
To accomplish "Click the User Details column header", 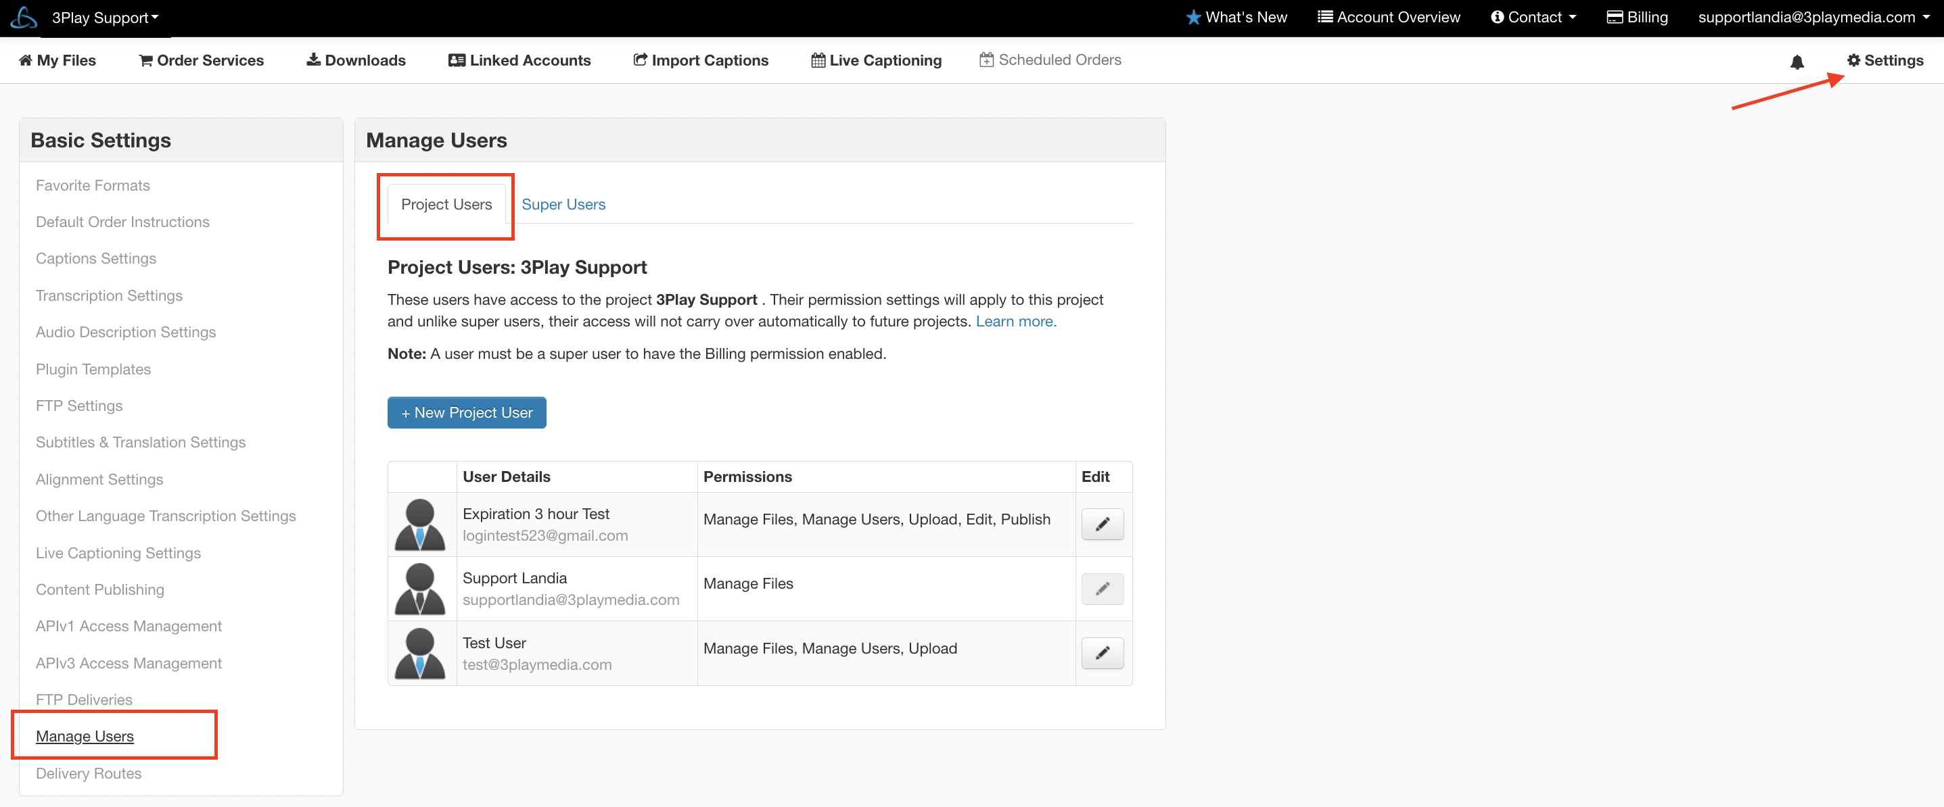I will (x=507, y=476).
